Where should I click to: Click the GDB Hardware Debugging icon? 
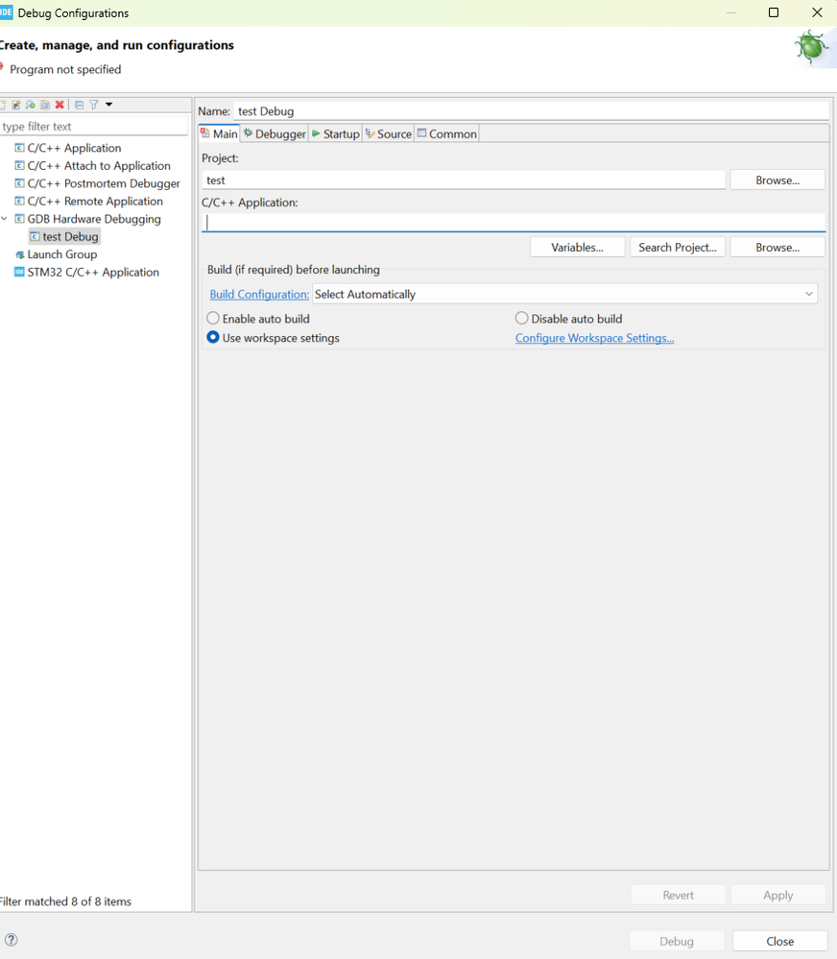(x=19, y=218)
